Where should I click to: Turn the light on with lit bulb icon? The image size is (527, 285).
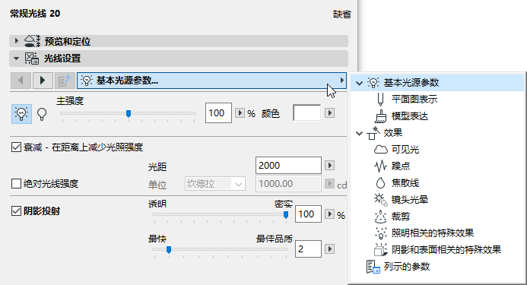(21, 114)
